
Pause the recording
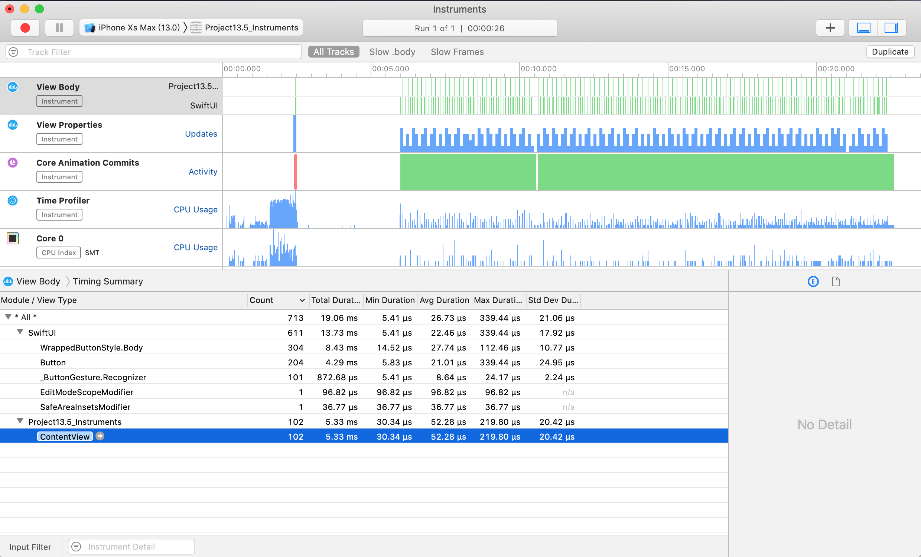(59, 28)
